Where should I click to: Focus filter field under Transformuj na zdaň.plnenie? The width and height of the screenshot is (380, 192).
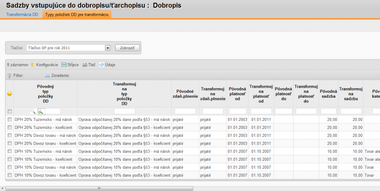[x=213, y=111]
